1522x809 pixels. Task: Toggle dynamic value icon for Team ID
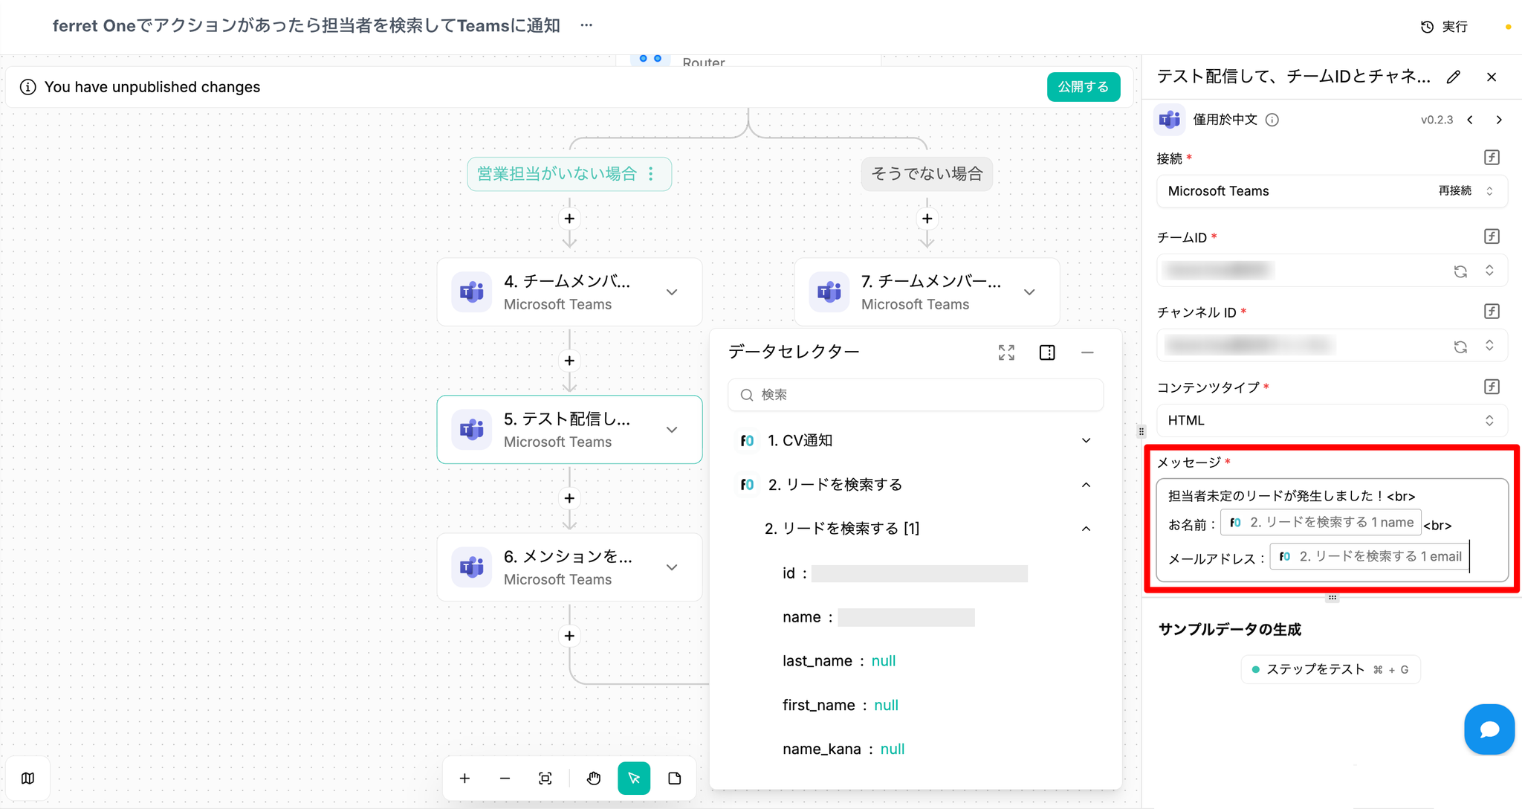pyautogui.click(x=1492, y=236)
